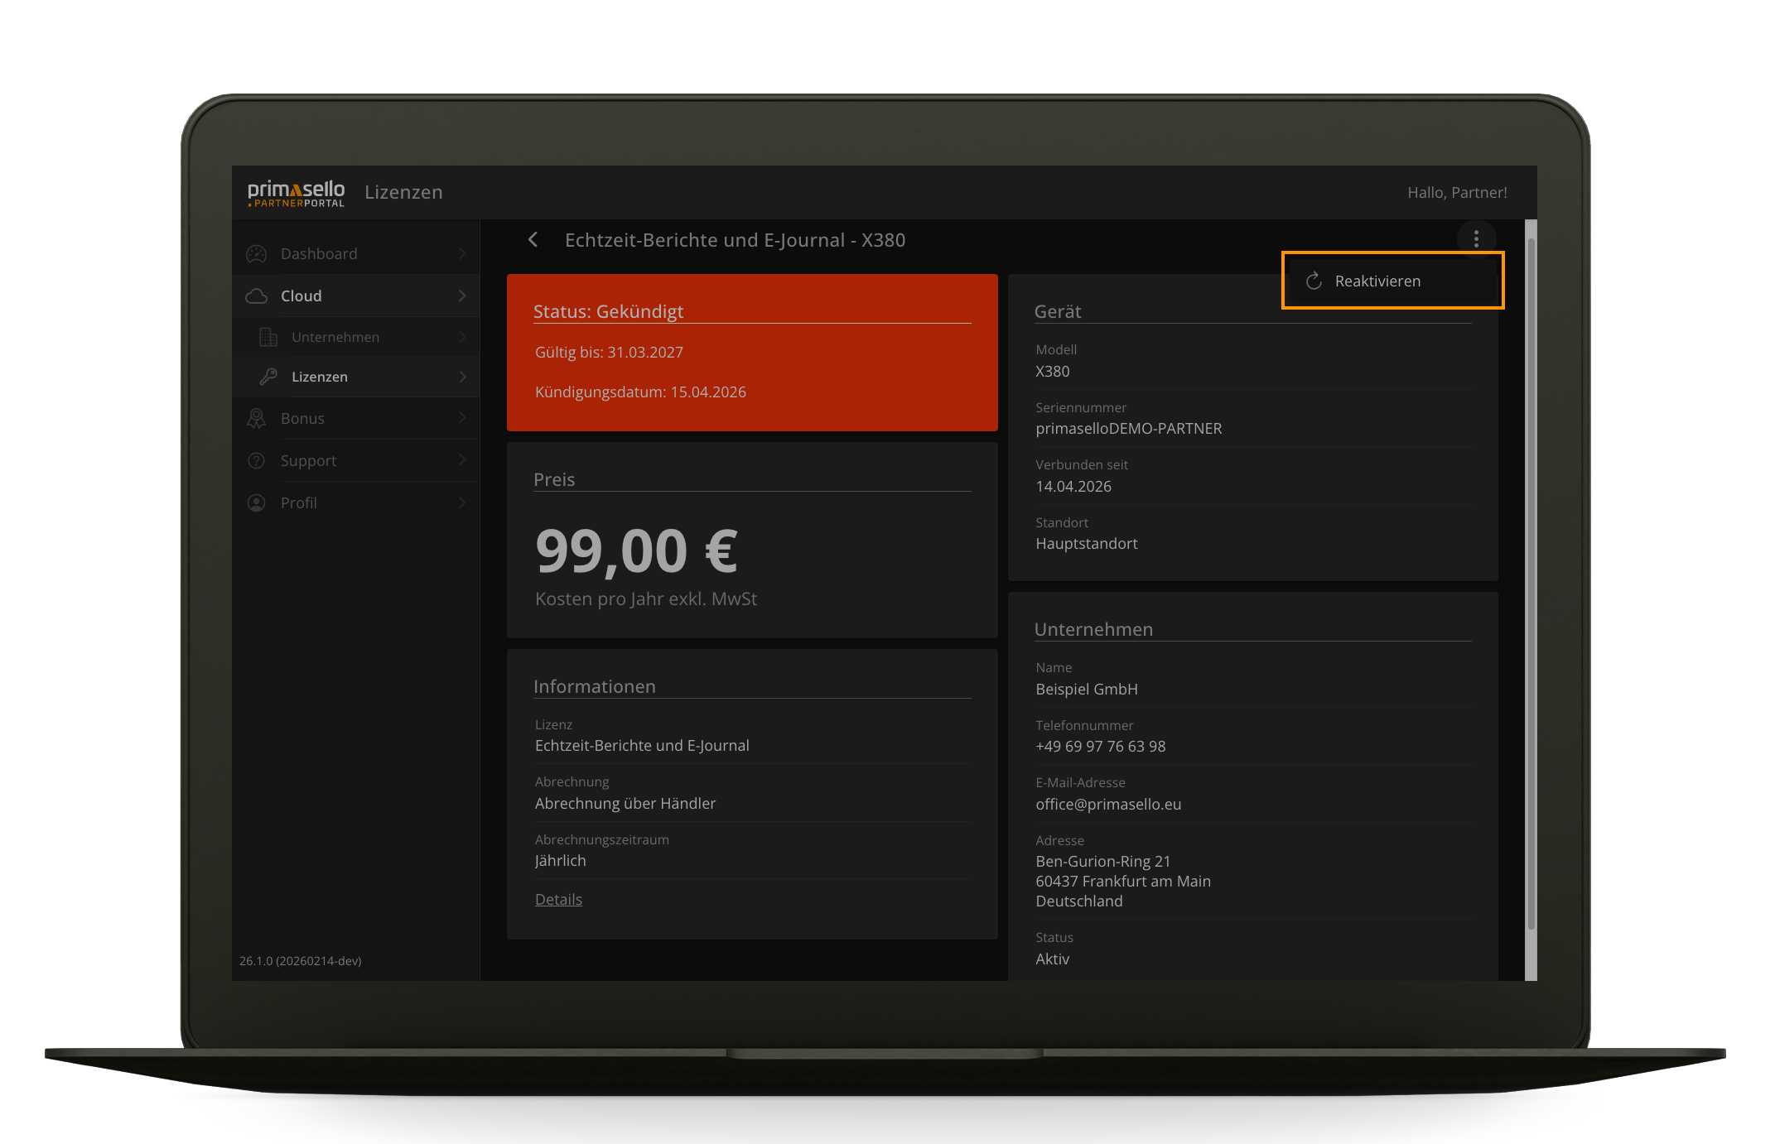Viewport: 1775px width, 1144px height.
Task: Open Support via the question mark icon
Action: click(x=257, y=460)
